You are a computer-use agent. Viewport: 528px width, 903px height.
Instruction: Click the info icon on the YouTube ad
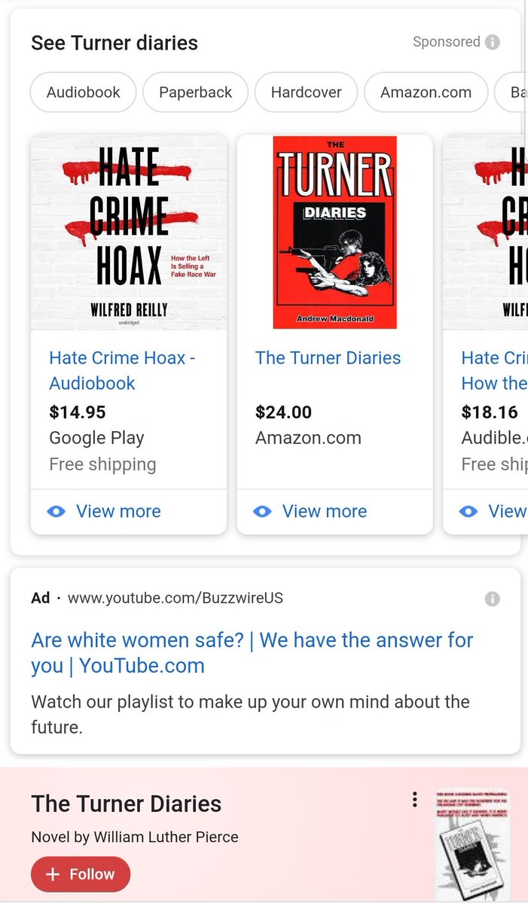click(493, 599)
